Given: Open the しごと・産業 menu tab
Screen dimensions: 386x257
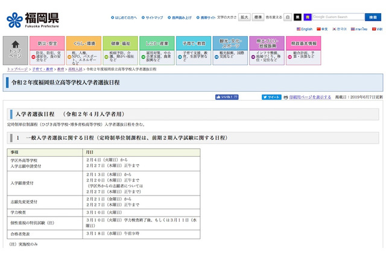Looking at the screenshot, I should point(157,43).
